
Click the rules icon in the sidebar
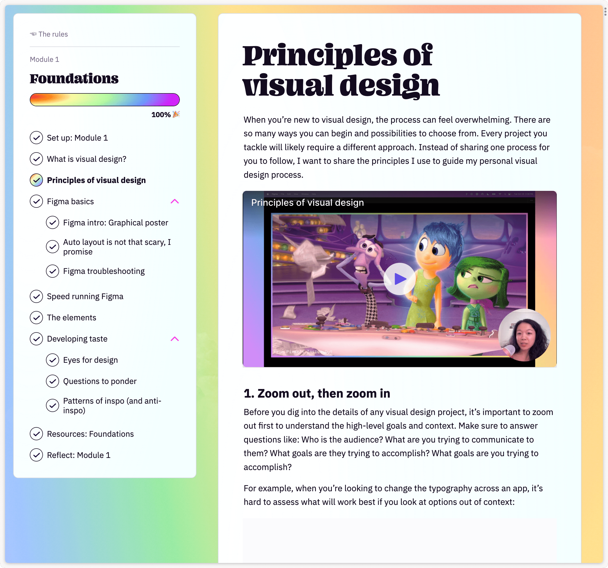[33, 34]
